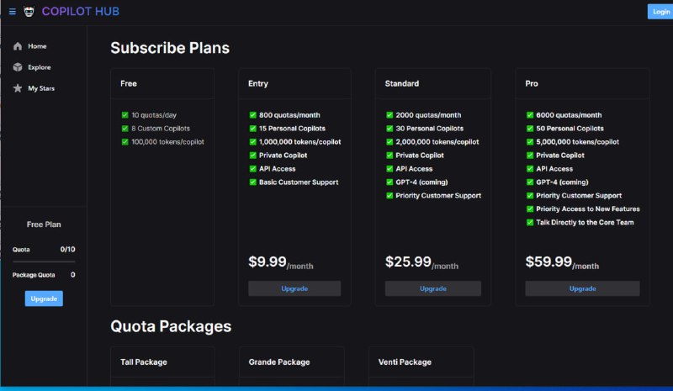Click the green check beside 800 quotas/month
Screen dimensions: 673x391
[x=252, y=115]
